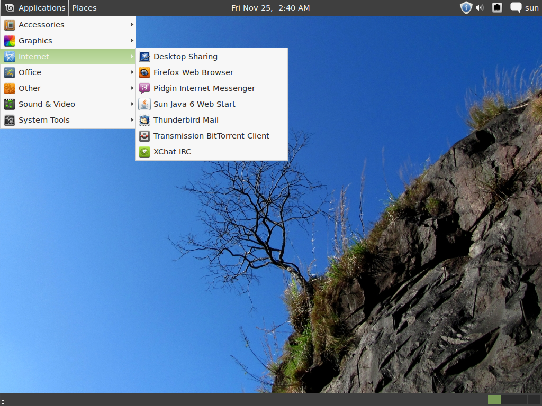542x406 pixels.
Task: Select the Thunderbird Mail icon
Action: (x=144, y=120)
